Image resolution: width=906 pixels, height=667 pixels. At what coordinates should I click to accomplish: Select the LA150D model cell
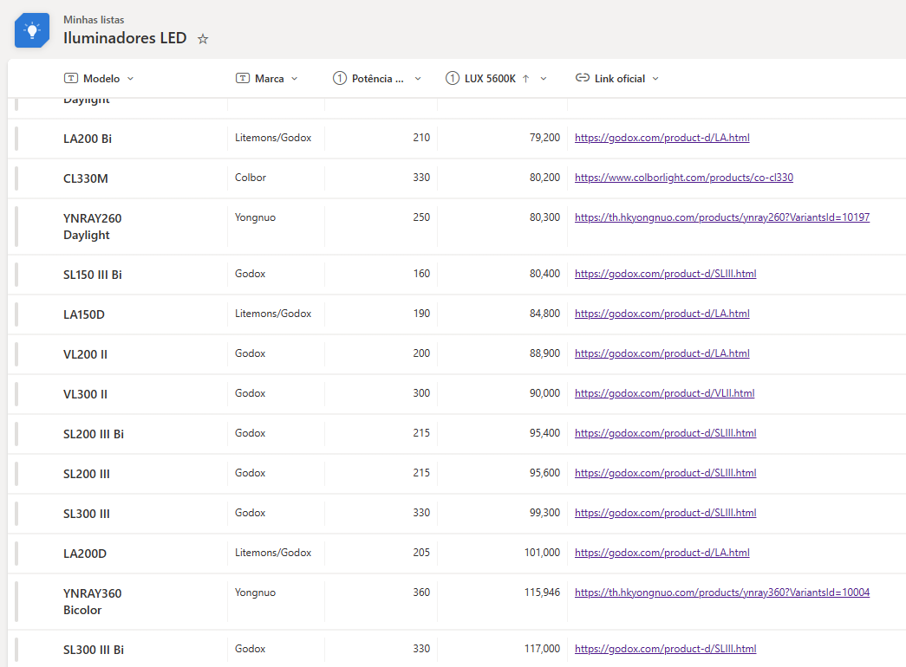point(84,314)
